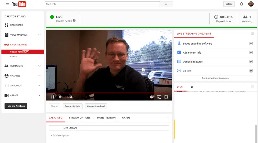The width and height of the screenshot is (258, 143).
Task: Open notifications bell
Action: pyautogui.click(x=241, y=4)
